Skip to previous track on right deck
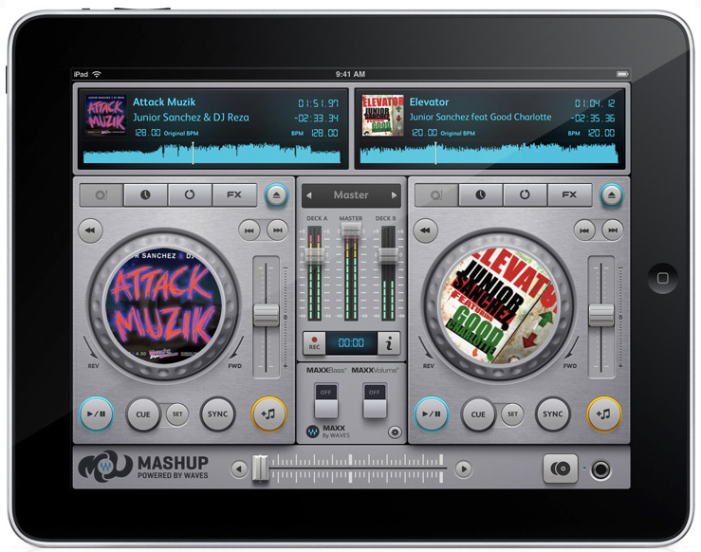 (584, 230)
